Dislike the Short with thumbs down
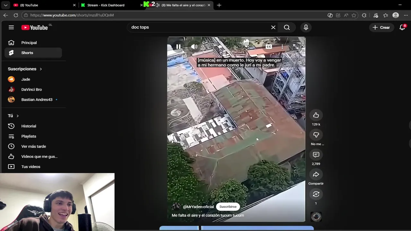The height and width of the screenshot is (231, 411). [316, 135]
